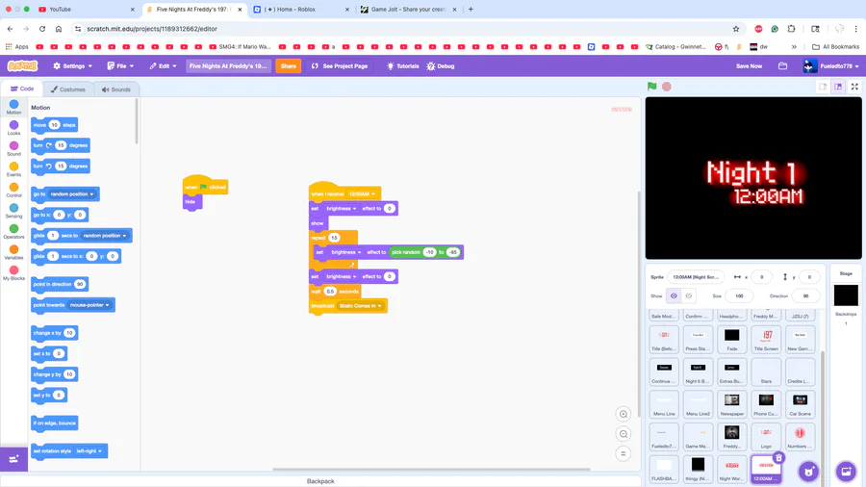Viewport: 866px width, 487px height.
Task: Select the Motion block category
Action: coord(13,107)
